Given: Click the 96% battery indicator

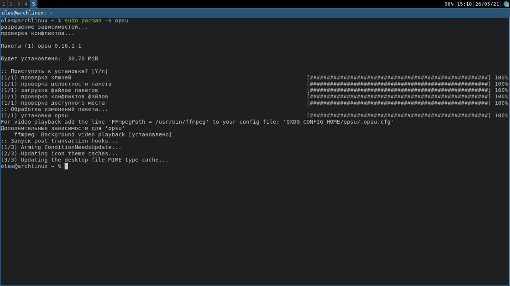Looking at the screenshot, I should coord(449,4).
